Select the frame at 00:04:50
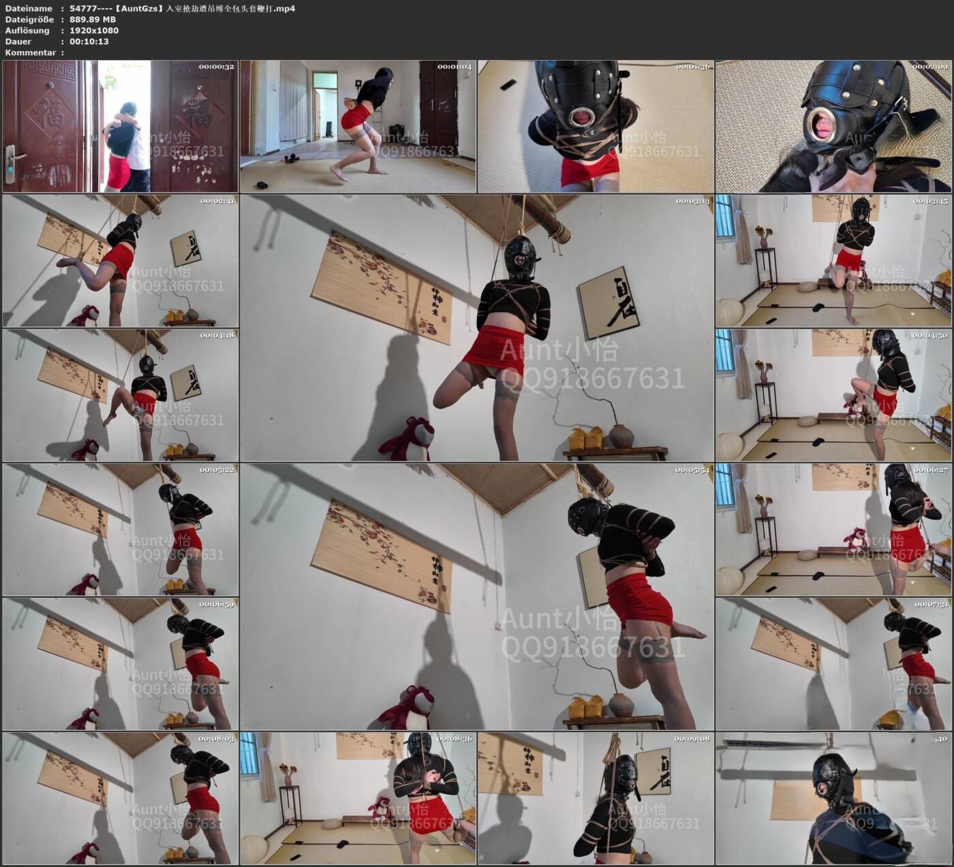Screen dimensions: 954x867 point(833,396)
